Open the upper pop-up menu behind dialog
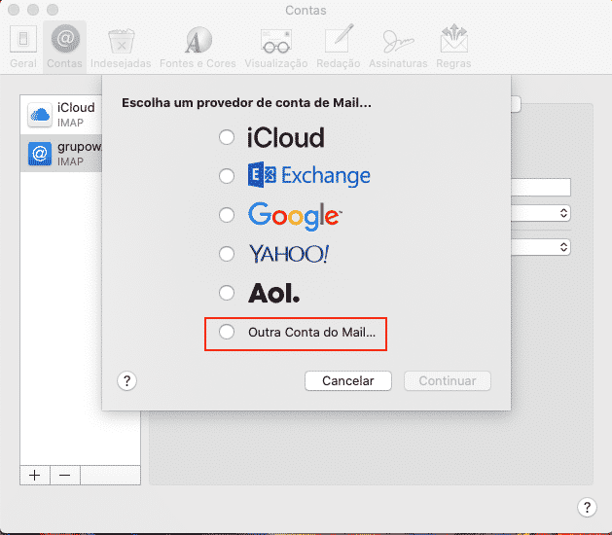 pos(541,213)
